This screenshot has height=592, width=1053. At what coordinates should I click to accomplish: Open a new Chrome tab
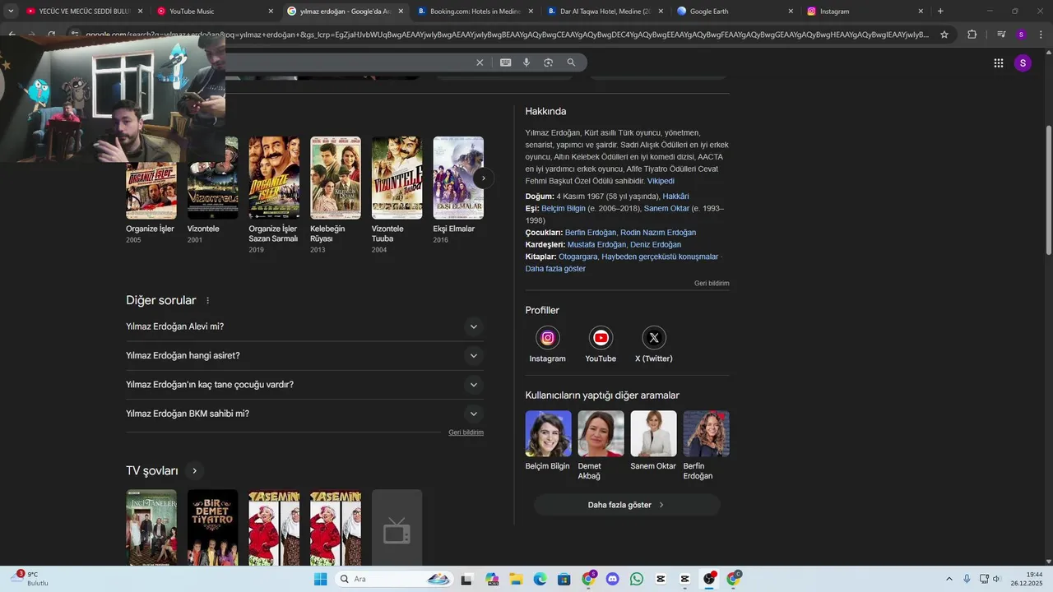(x=940, y=12)
